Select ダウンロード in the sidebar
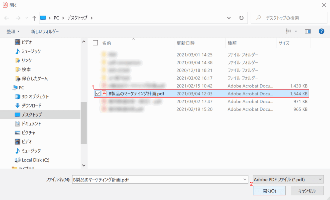This screenshot has width=330, height=200. (28, 105)
